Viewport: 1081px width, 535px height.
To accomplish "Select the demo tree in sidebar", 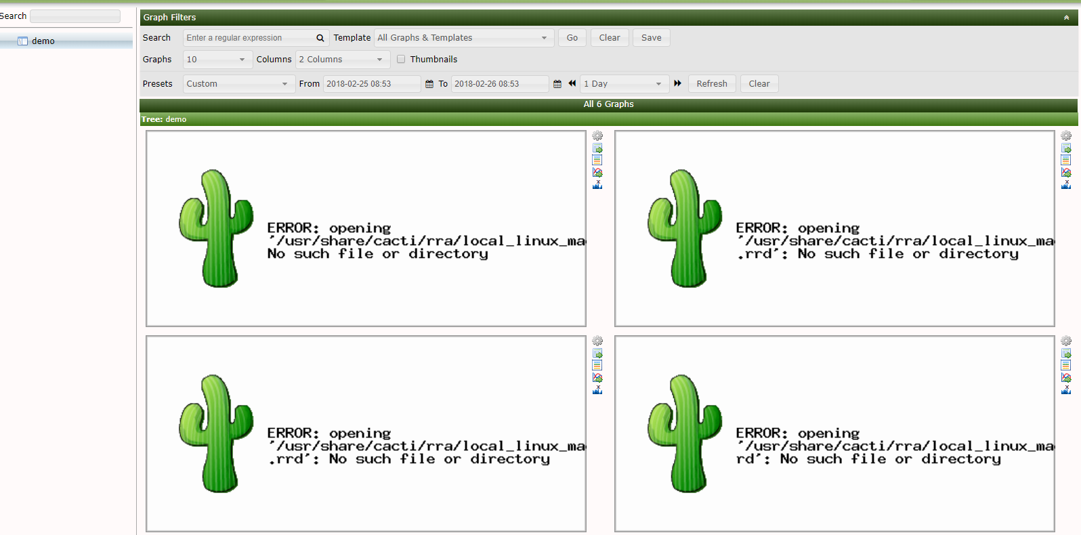I will click(43, 41).
